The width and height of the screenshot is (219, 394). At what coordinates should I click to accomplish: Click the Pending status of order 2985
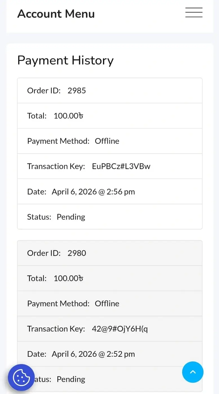click(71, 217)
